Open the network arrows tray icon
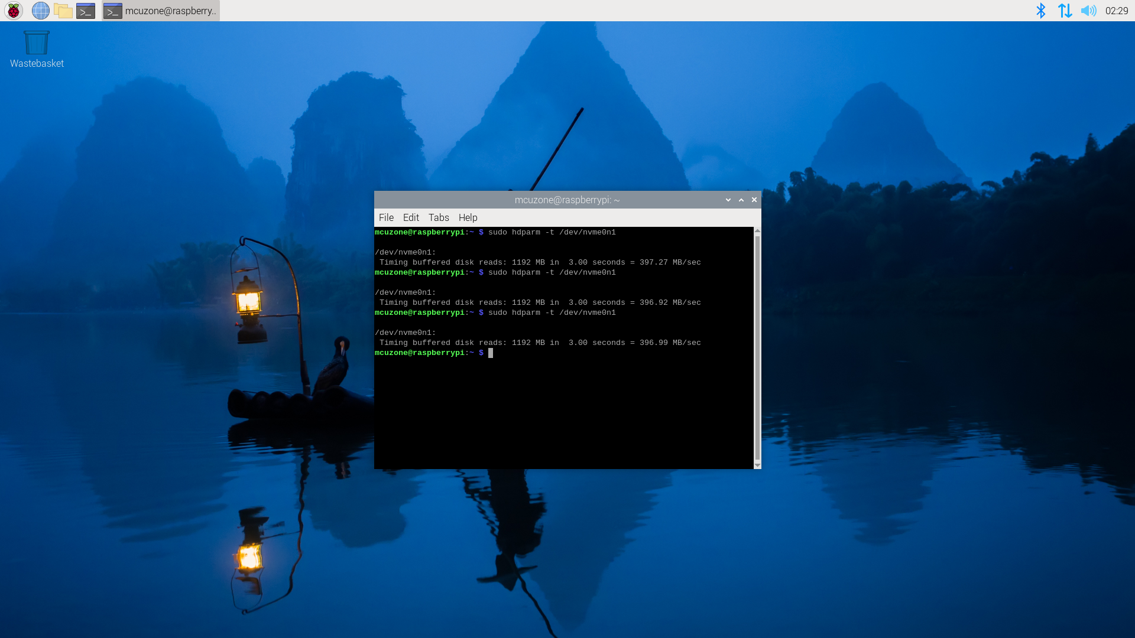 [1065, 11]
